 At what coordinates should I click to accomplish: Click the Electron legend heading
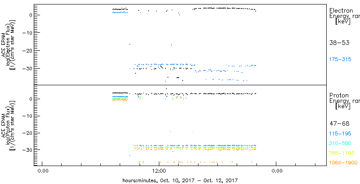[x=341, y=10]
